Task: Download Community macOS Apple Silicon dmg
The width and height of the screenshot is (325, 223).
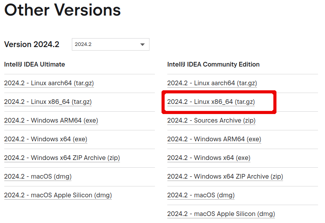Action: coord(221,214)
